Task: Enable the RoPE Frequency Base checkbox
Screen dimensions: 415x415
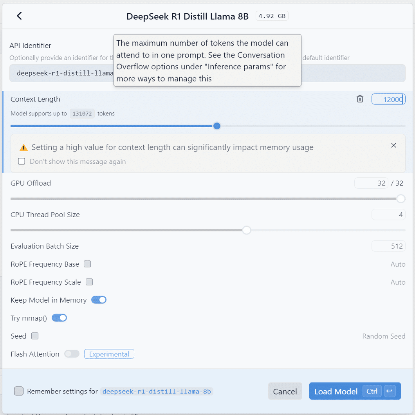Action: tap(87, 264)
